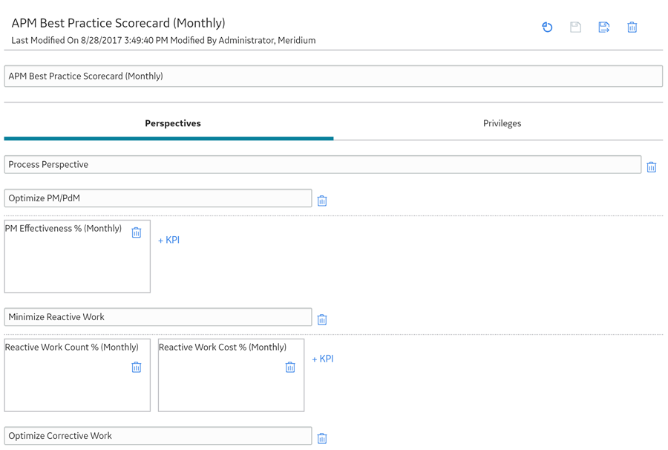668x450 pixels.
Task: Focus the scorecard name input field
Action: [333, 76]
